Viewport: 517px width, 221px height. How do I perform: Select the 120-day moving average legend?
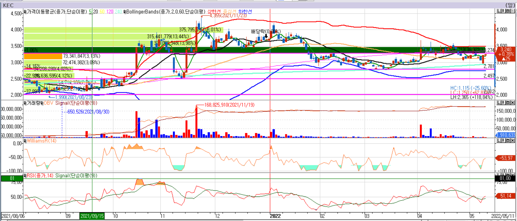tap(110, 12)
